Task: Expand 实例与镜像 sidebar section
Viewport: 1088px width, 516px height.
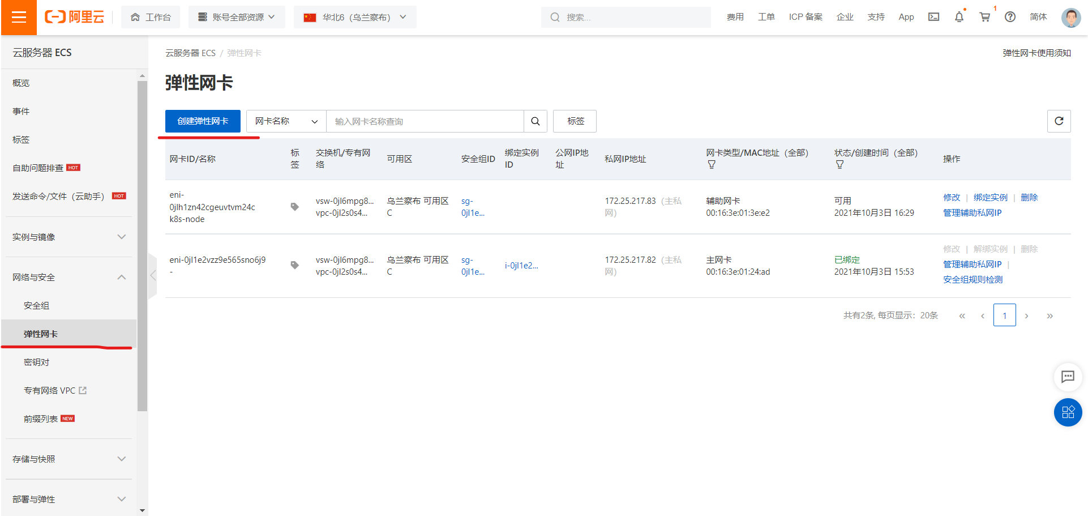Action: point(69,237)
